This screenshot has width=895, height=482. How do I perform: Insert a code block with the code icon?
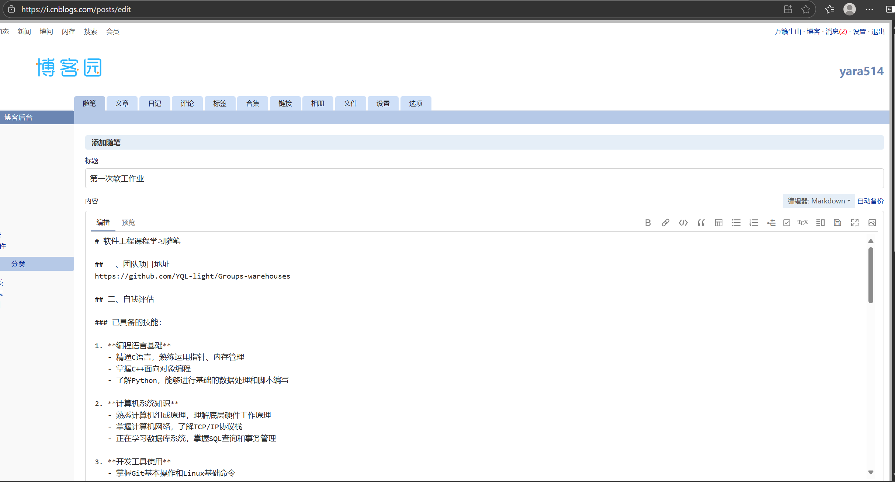pyautogui.click(x=683, y=223)
